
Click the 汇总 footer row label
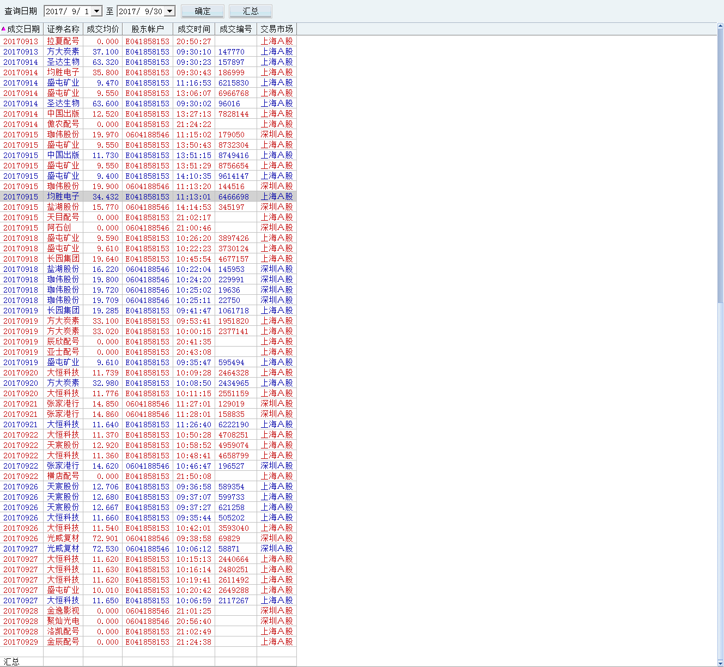[x=11, y=662]
